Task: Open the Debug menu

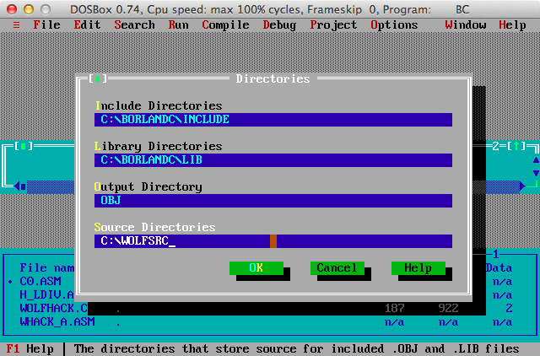Action: click(279, 24)
